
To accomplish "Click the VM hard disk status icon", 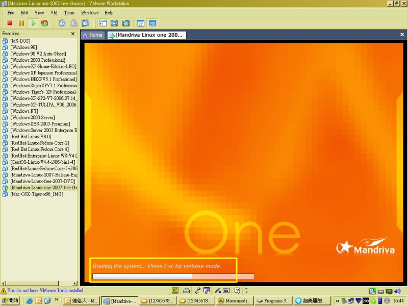I will 372,291.
